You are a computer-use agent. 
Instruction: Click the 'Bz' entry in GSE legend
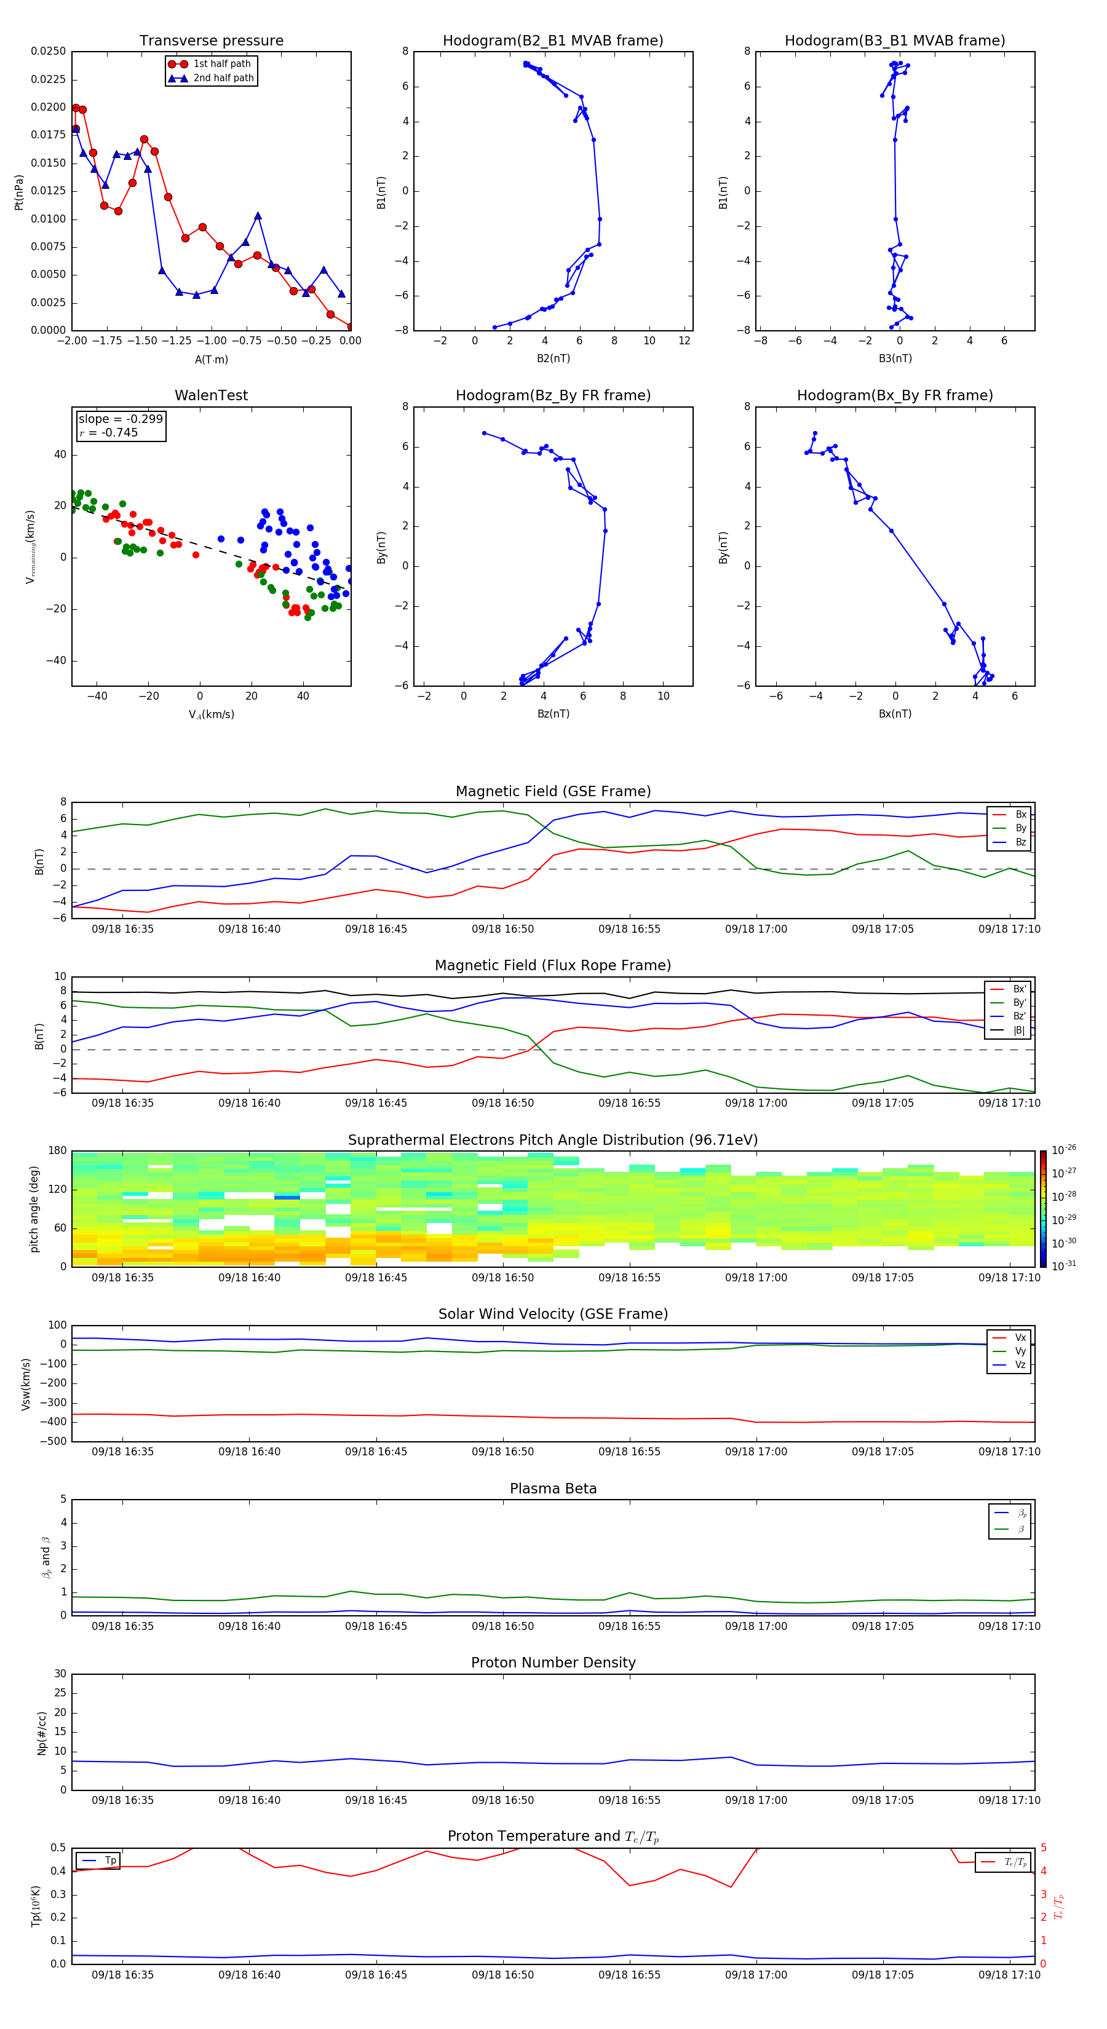1010,842
